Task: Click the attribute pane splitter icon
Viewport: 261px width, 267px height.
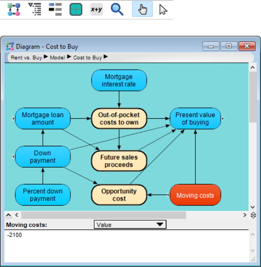Action: [x=253, y=215]
